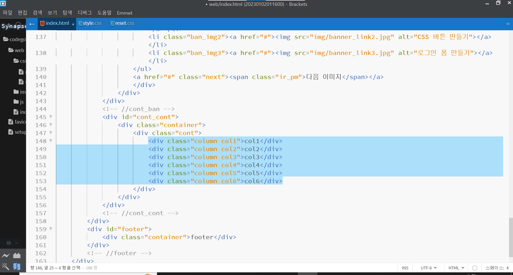
Task: Open the Emmet menu
Action: pos(125,13)
